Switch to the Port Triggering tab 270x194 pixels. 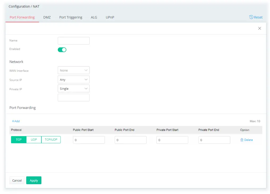click(71, 17)
